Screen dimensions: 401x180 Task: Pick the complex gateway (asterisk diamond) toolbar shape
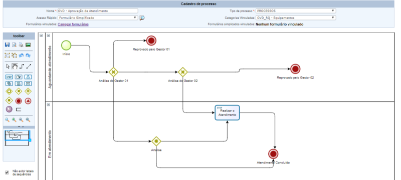(x=9, y=100)
